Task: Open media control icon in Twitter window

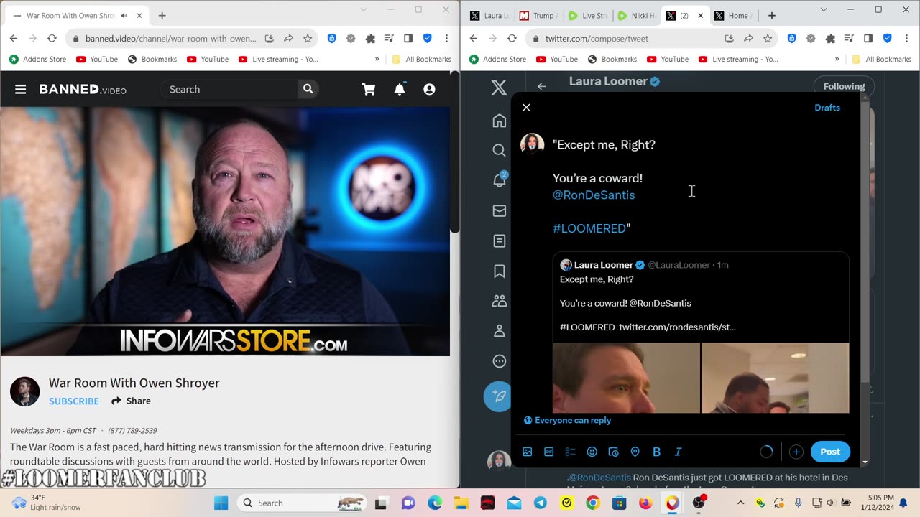Action: click(x=850, y=38)
